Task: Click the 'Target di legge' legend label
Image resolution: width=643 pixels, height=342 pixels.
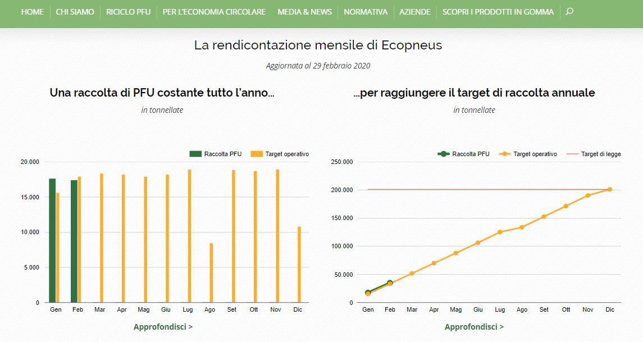Action: click(x=601, y=154)
